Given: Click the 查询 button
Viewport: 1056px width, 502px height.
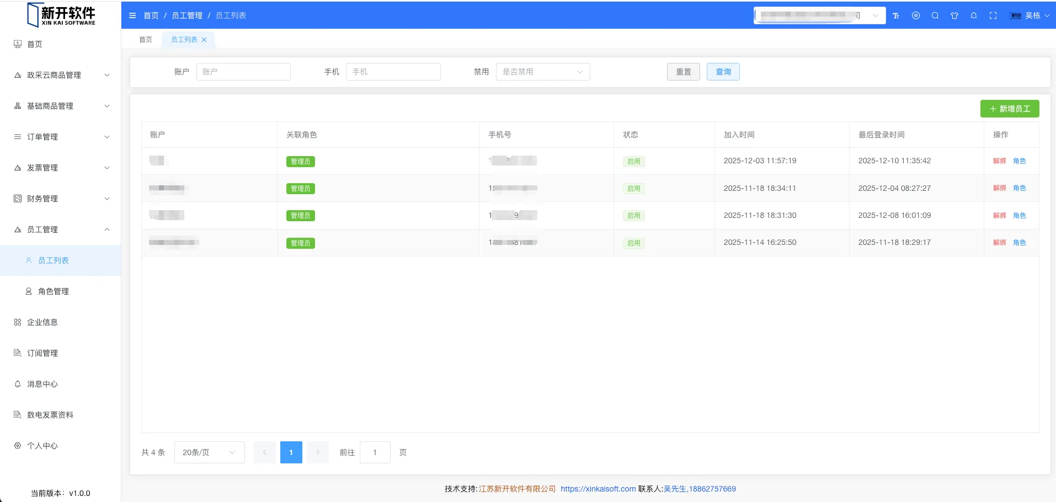Looking at the screenshot, I should tap(723, 72).
